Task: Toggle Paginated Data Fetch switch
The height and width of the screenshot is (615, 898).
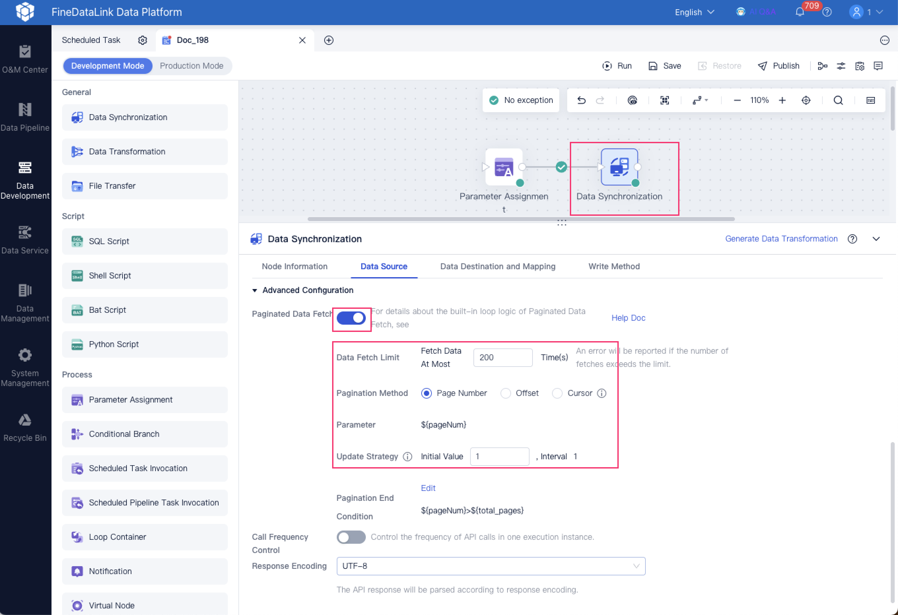Action: [x=351, y=318]
